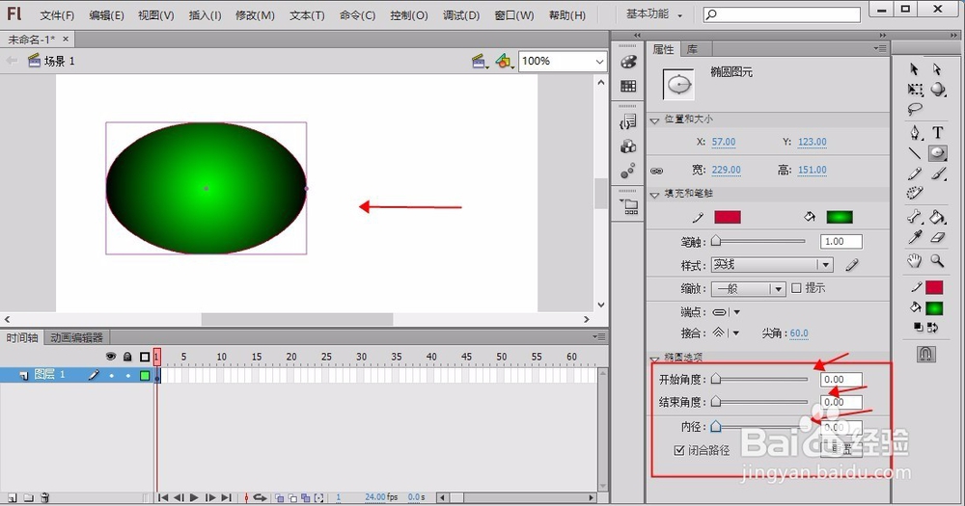Click the 重置 button in oval options
Viewport: 965px width, 506px height.
pos(841,449)
